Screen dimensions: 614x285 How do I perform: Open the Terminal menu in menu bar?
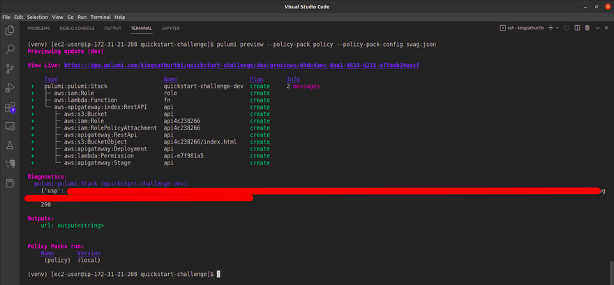(x=100, y=16)
